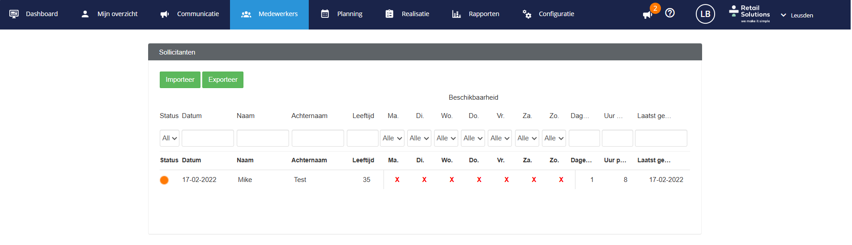Focus the Achternaam filter input
Screen dimensions: 852x245
pos(318,138)
